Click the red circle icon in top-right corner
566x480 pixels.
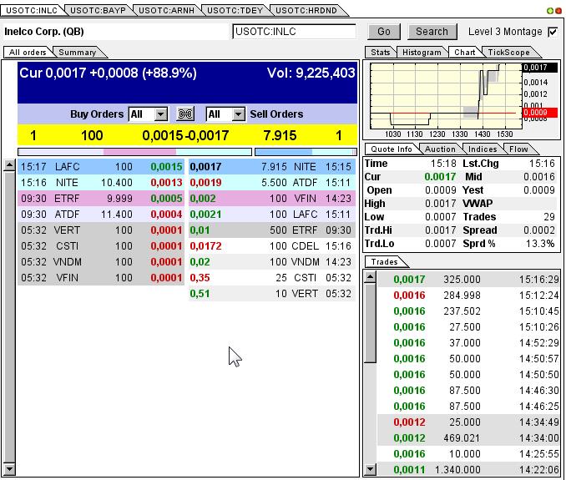558,11
